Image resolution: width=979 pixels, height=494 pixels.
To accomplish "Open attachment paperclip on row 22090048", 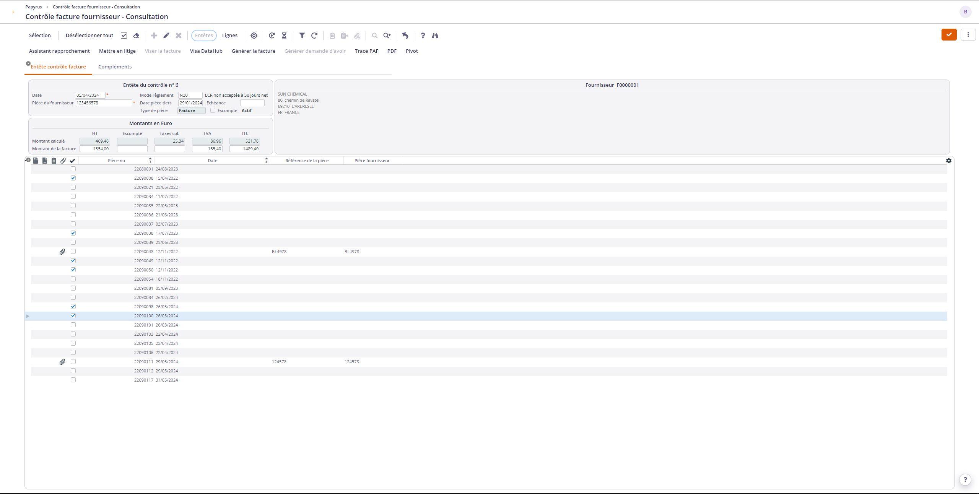I will pos(62,252).
